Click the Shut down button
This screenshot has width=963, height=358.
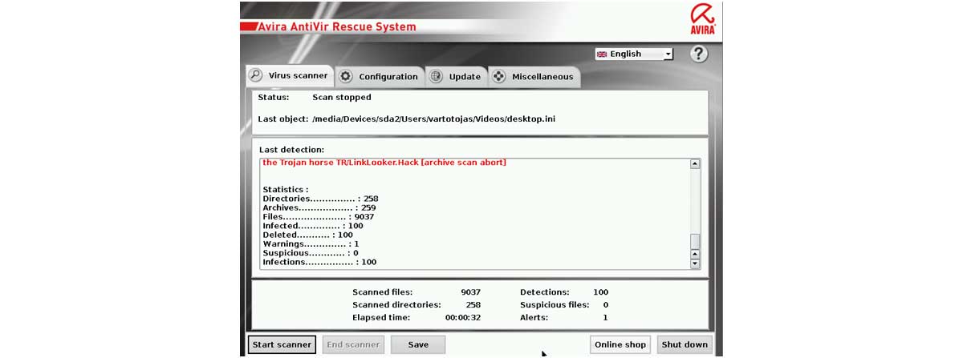685,344
